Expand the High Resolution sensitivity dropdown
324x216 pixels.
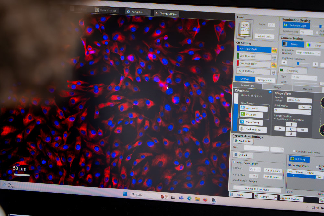tap(308, 53)
